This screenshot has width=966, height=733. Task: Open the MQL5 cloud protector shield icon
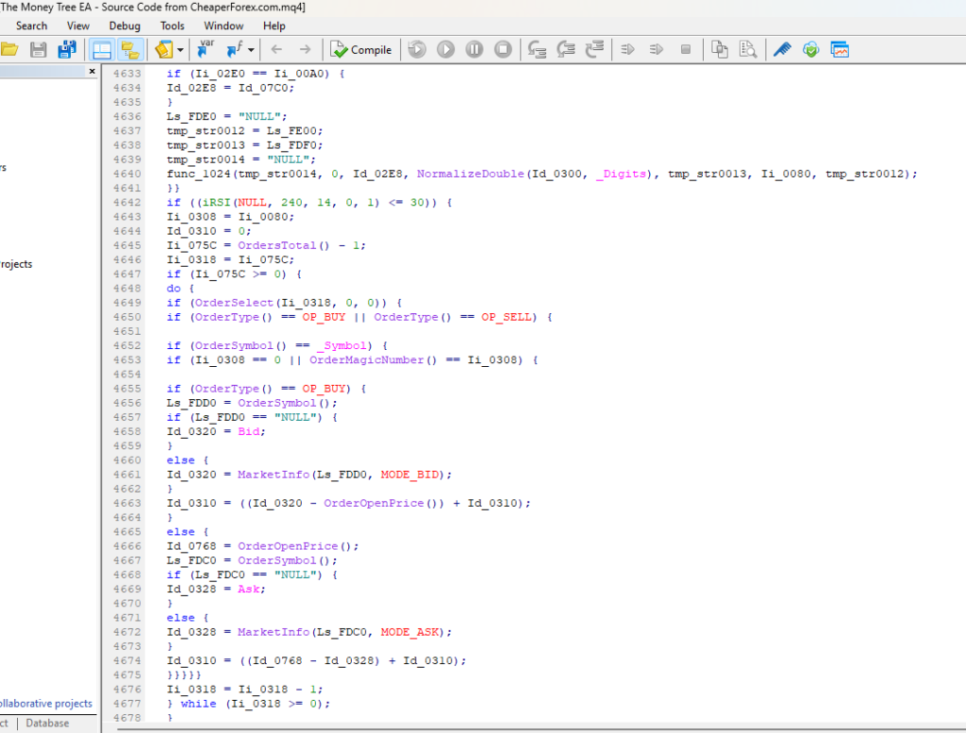(810, 49)
